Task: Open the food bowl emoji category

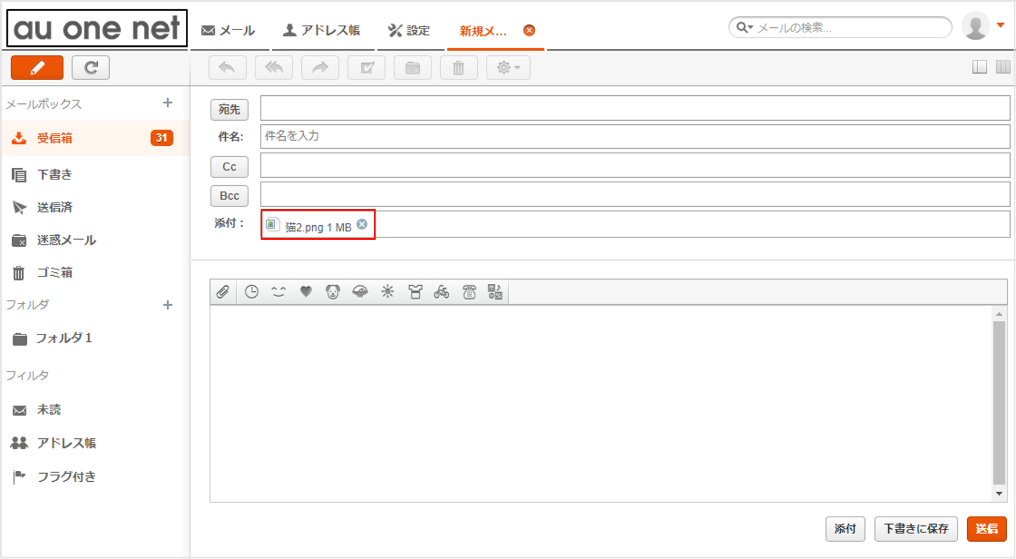Action: click(360, 292)
